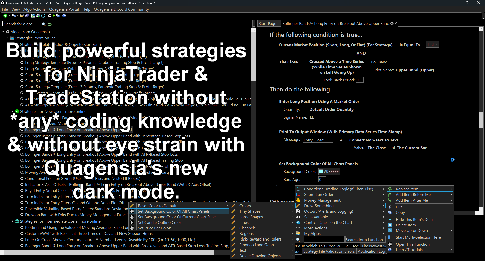Click the gear icon on the Bollinger Bands tab
The height and width of the screenshot is (261, 485).
click(392, 23)
